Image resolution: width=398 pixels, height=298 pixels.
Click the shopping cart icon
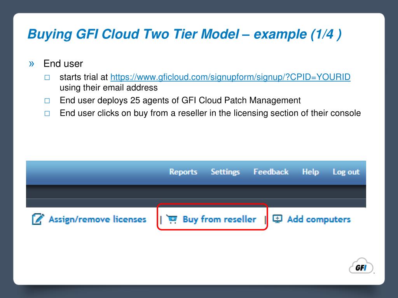click(172, 219)
